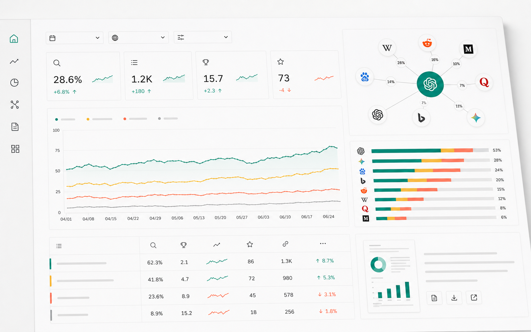Click the 20% bar for Bing
Image resolution: width=531 pixels, height=332 pixels.
tap(433, 180)
